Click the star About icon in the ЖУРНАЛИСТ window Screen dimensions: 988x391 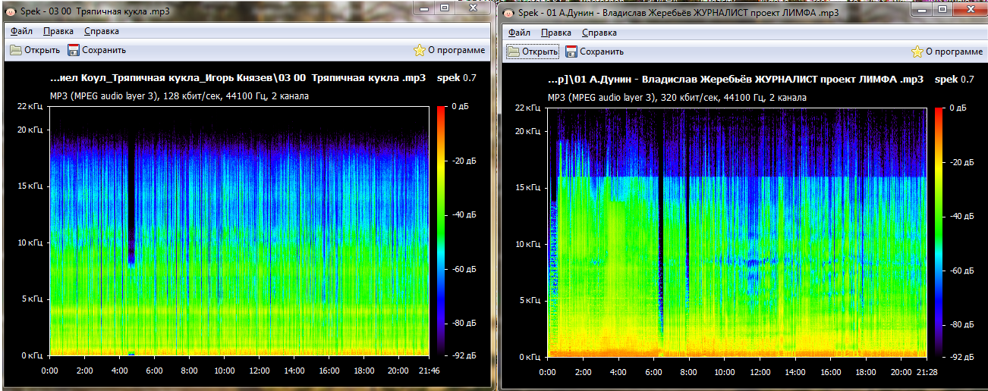pos(917,52)
